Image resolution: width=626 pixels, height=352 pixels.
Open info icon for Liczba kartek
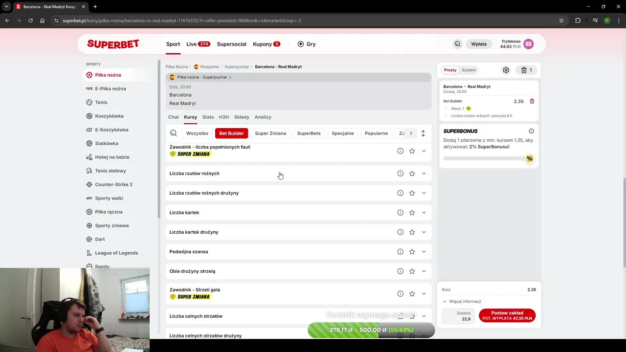point(400,213)
